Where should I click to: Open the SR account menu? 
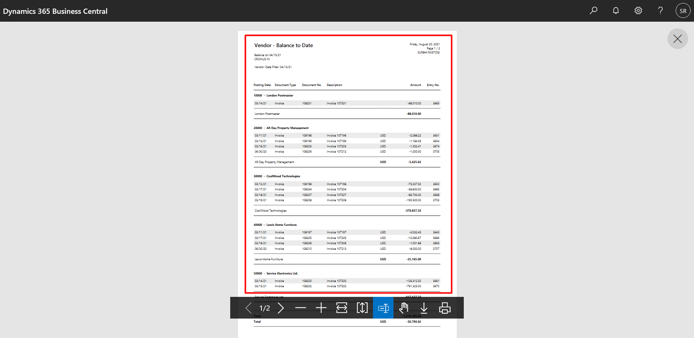click(x=683, y=10)
